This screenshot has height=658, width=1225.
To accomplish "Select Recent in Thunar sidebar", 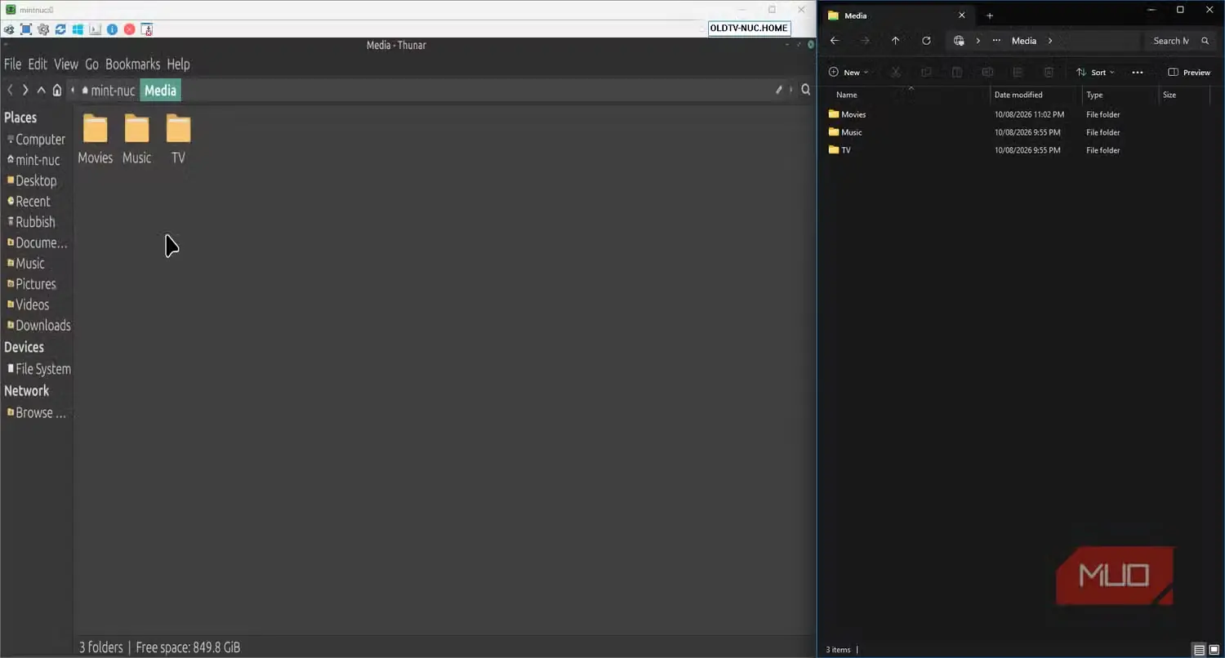I will 29,202.
